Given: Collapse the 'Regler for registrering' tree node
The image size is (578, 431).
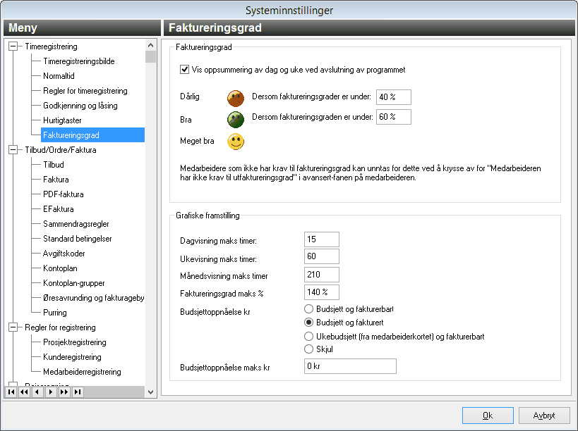Looking at the screenshot, I should [x=13, y=327].
